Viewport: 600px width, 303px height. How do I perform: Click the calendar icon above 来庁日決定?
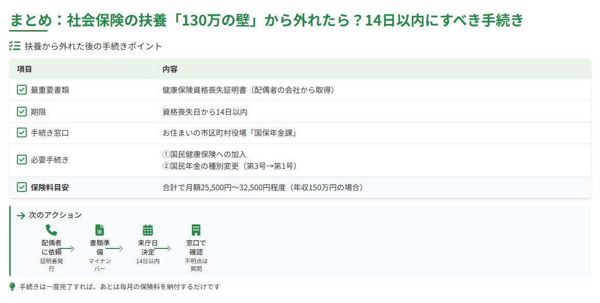click(148, 230)
